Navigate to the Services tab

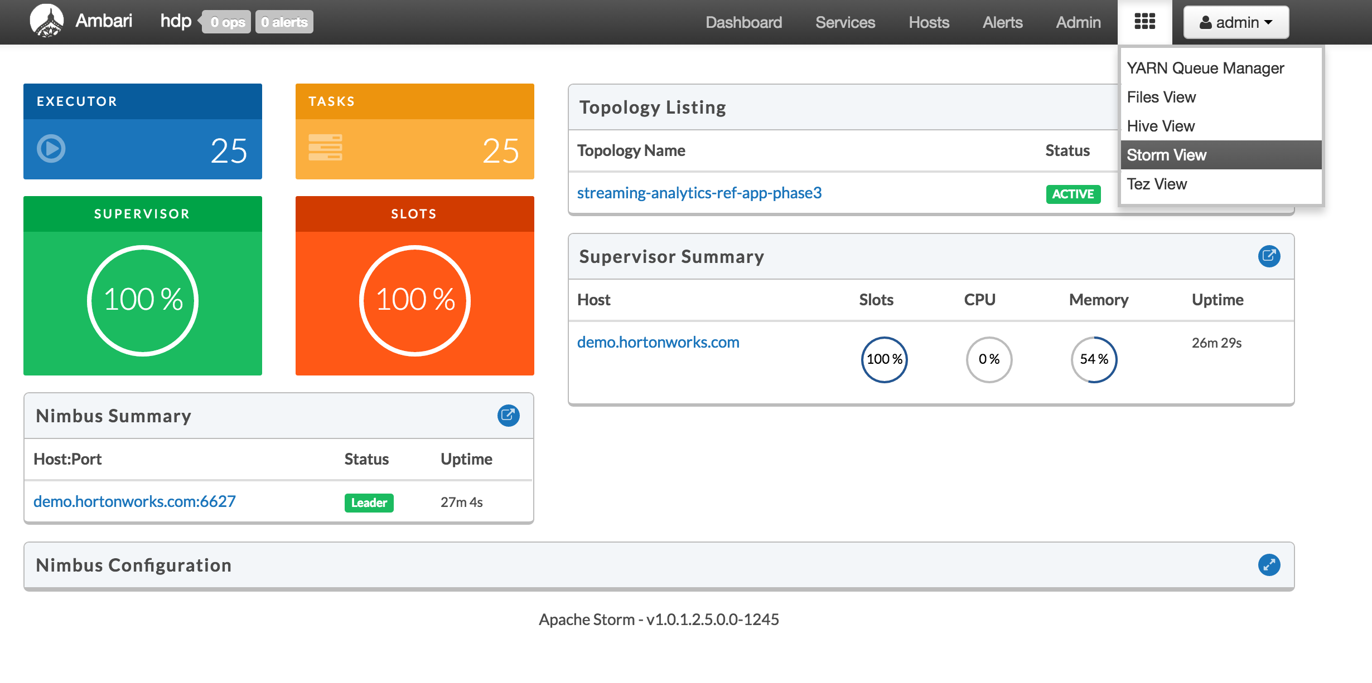pos(844,22)
